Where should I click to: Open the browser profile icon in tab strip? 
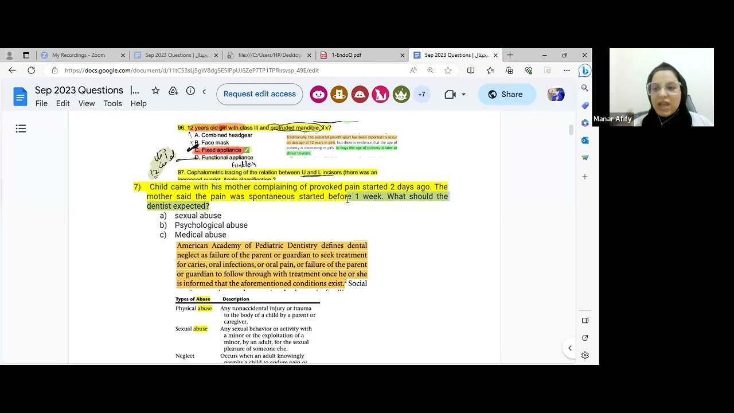(9, 55)
